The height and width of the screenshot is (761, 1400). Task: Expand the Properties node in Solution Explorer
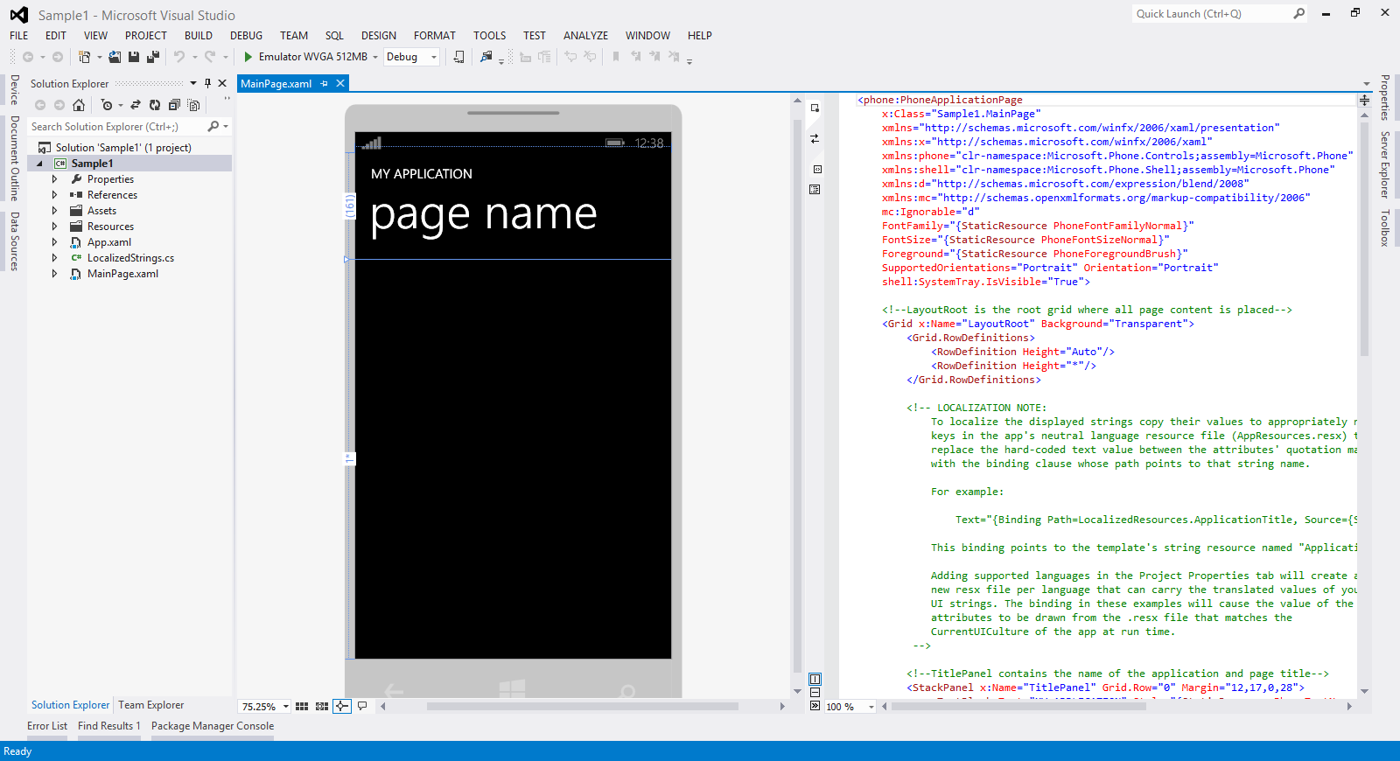[x=54, y=179]
